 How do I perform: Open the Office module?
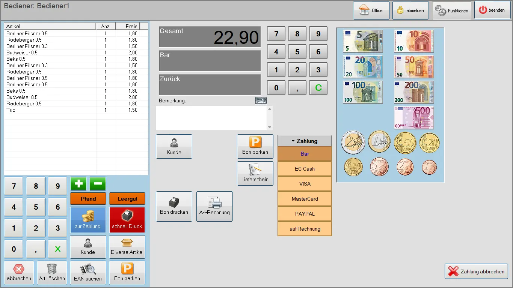(371, 10)
